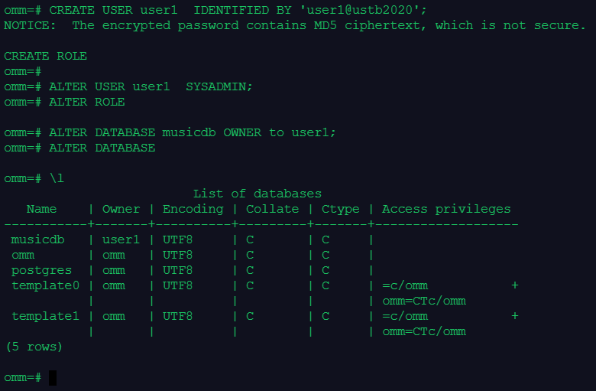Click the template1 database name
Viewport: 596px width, 391px height.
[45, 316]
